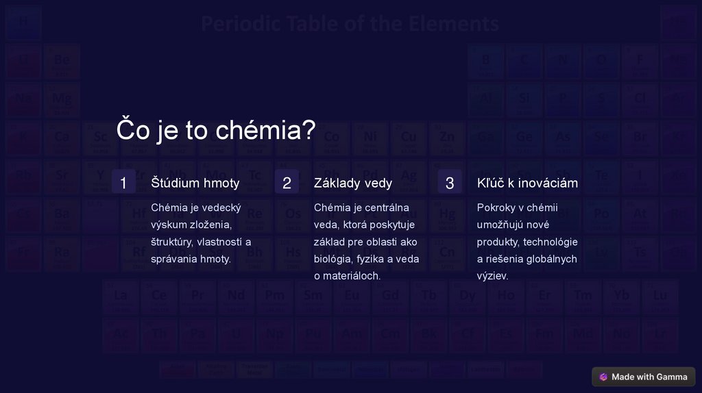The width and height of the screenshot is (702, 393).
Task: Click the Kľúč k inováciám heading
Action: pos(527,183)
